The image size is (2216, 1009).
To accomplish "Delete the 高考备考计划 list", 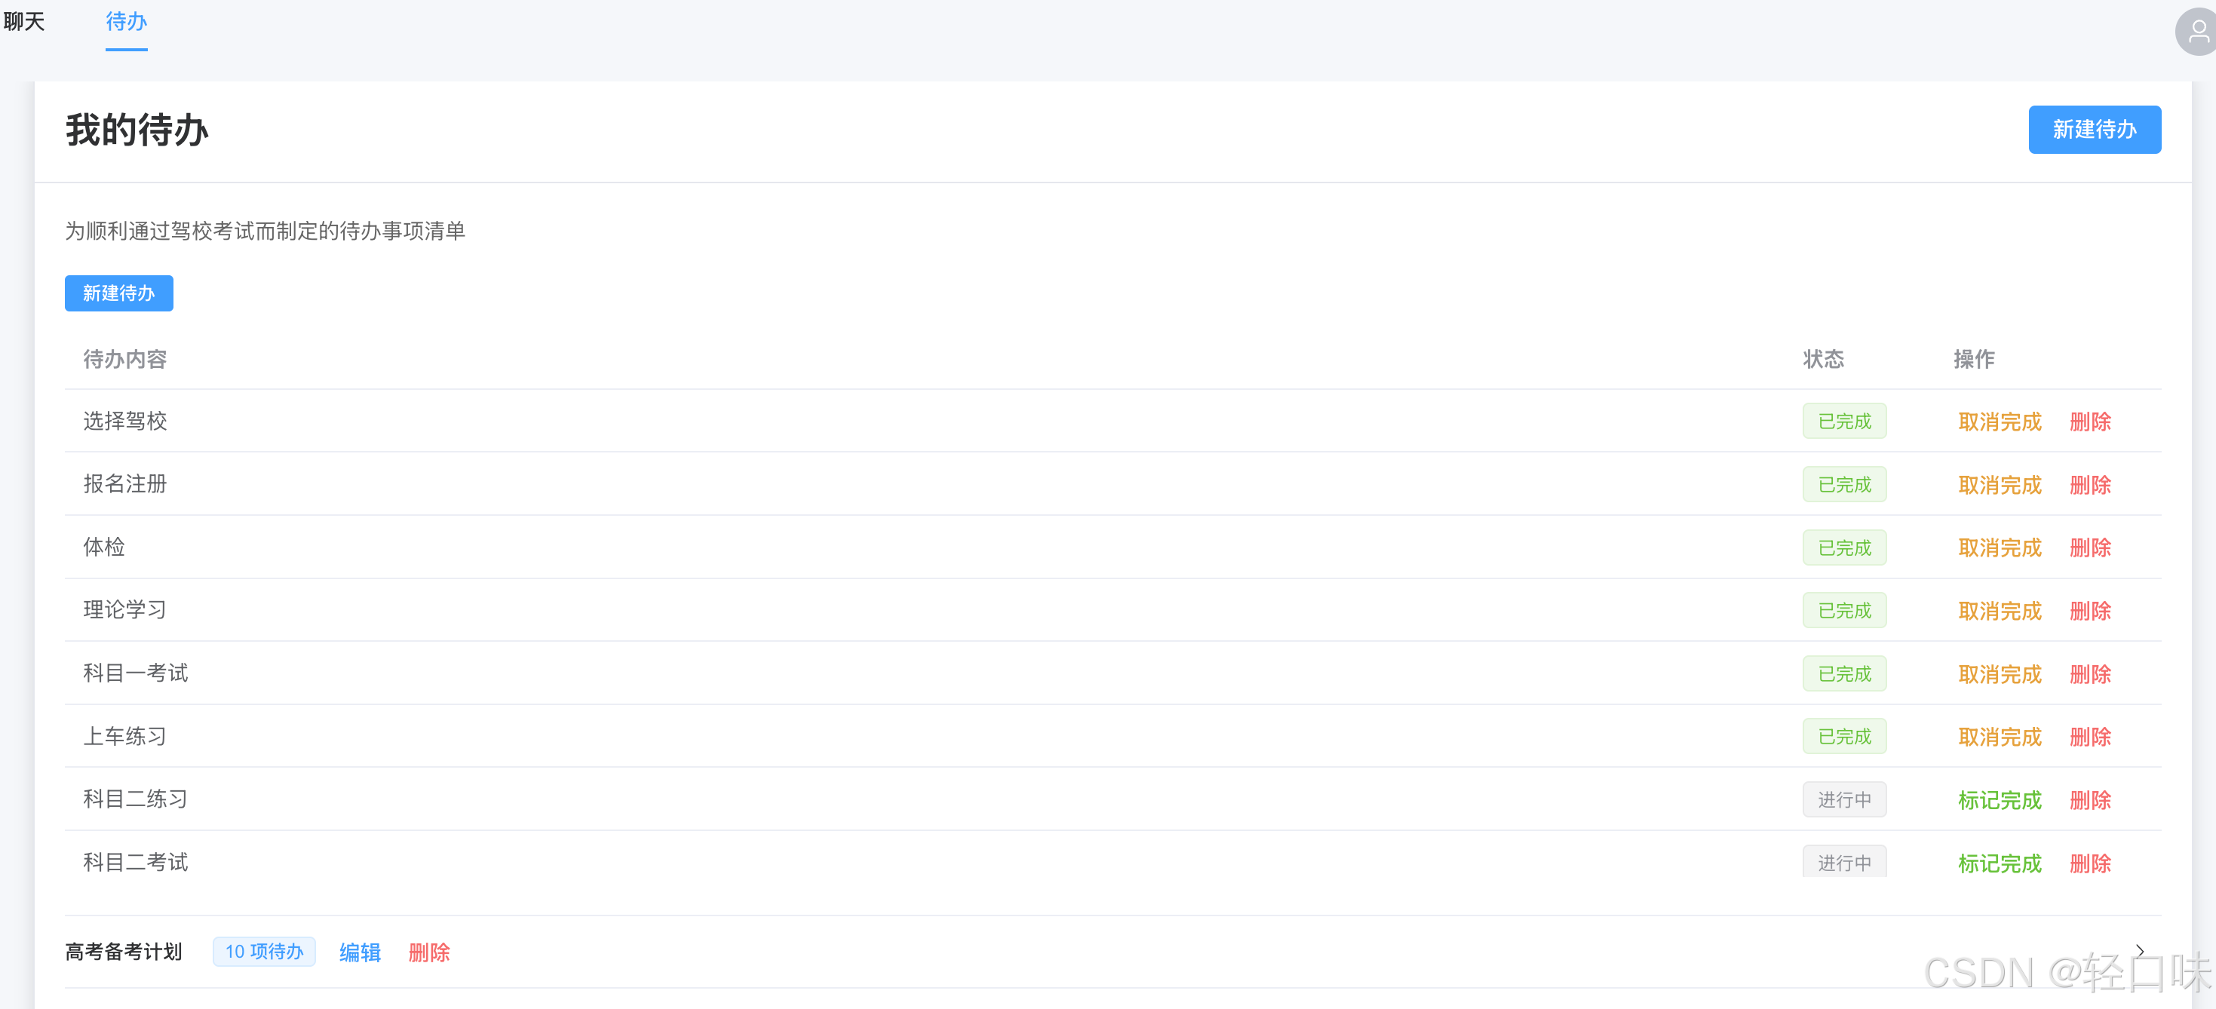I will pos(428,952).
